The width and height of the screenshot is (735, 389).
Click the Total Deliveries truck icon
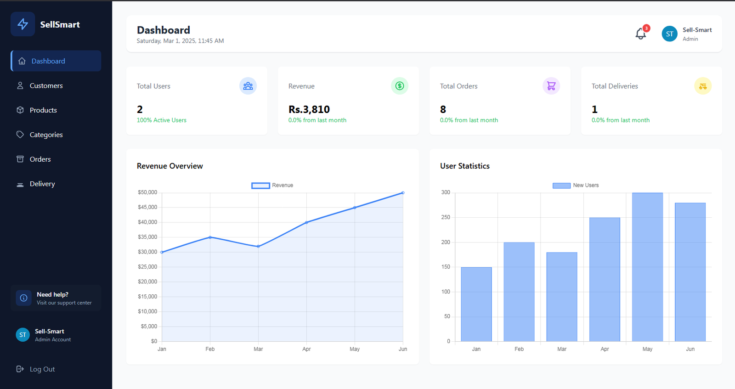click(x=702, y=86)
